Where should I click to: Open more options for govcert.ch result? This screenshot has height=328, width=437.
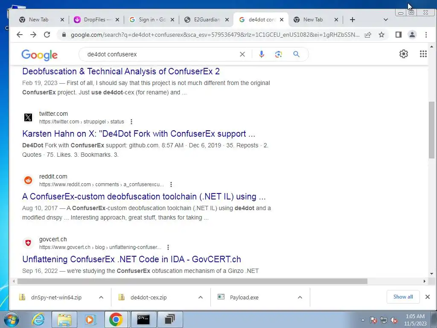[x=168, y=247]
